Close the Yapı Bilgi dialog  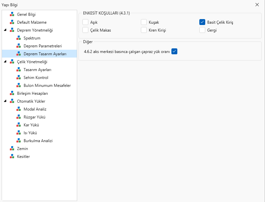click(257, 5)
